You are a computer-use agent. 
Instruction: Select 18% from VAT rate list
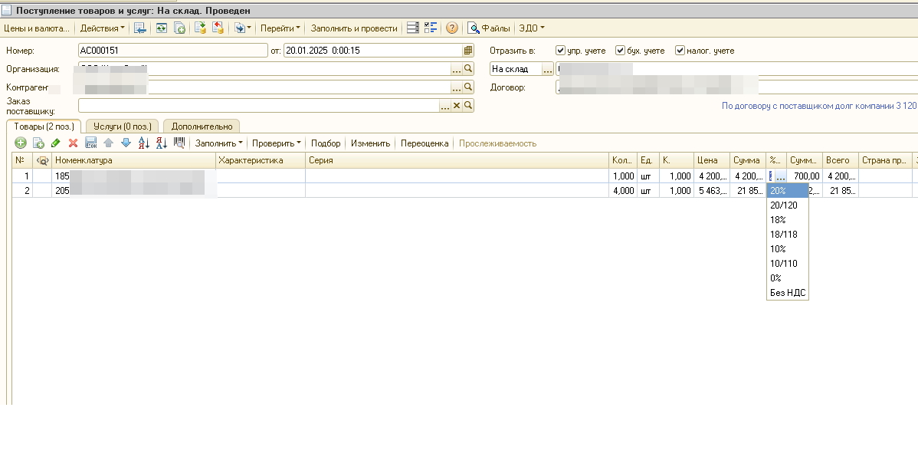click(x=788, y=220)
